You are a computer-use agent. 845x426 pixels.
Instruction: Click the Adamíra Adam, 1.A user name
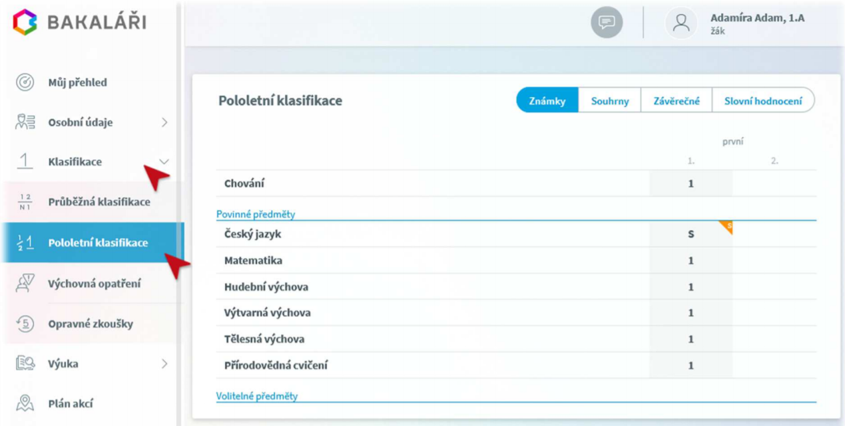click(757, 18)
